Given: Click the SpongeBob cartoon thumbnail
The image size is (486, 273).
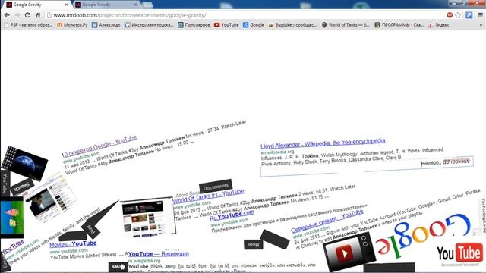Looking at the screenshot, I should click(x=12, y=218).
